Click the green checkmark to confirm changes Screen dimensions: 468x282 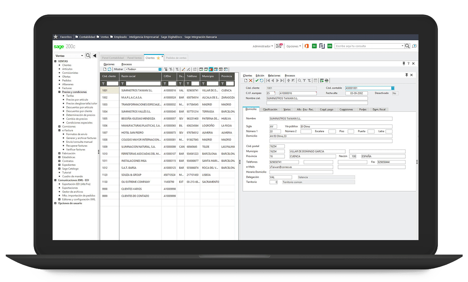point(257,80)
